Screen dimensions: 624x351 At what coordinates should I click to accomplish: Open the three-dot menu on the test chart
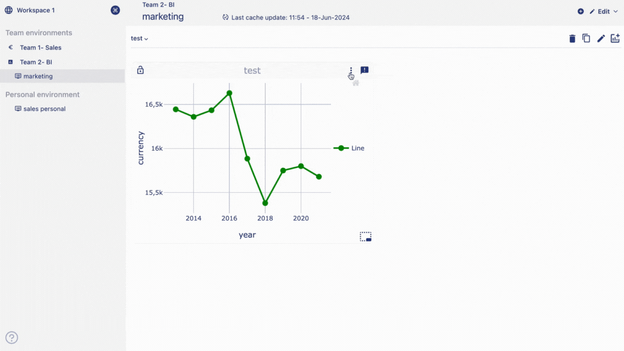tap(351, 70)
